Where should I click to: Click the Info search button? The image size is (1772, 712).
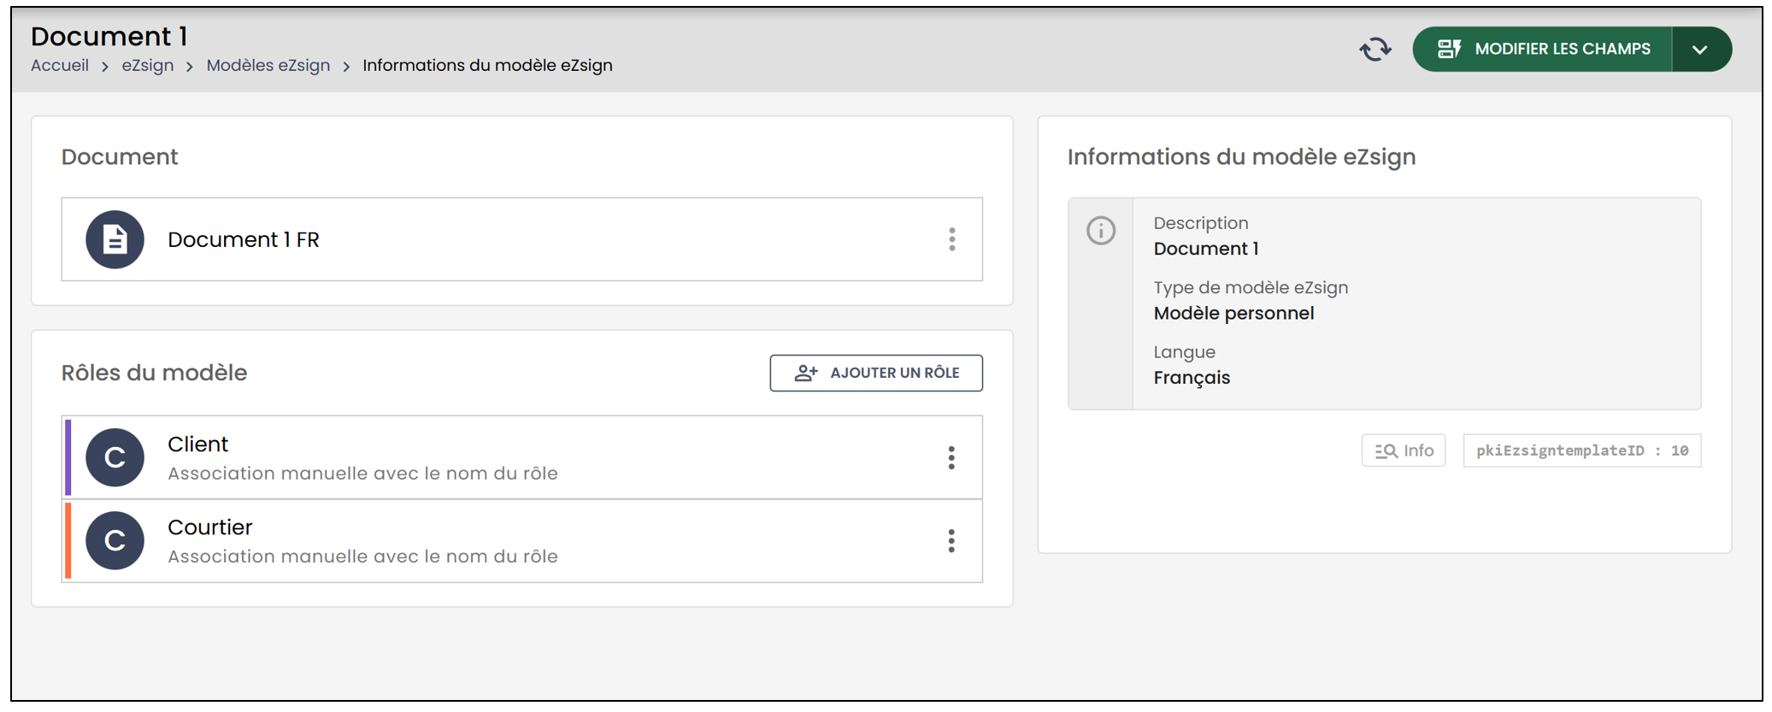1404,450
